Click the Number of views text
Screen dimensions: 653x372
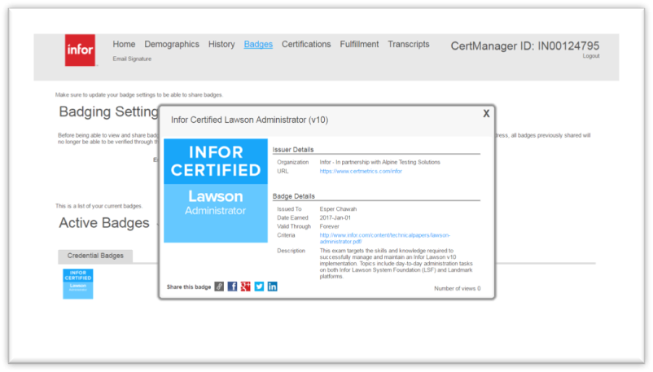(458, 288)
